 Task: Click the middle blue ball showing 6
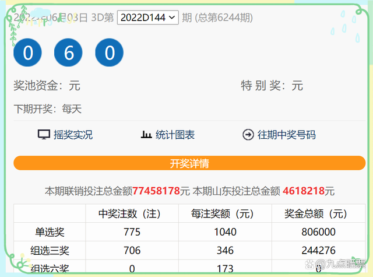(x=68, y=52)
